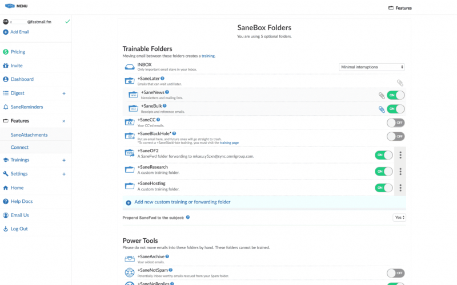Screen dimensions: 457x285
Task: Go to Dashboard in sidebar
Action: [22, 79]
